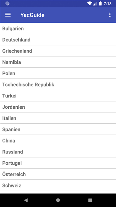Tap the Android back button
Image resolution: width=116 pixels, height=207 pixels.
[x=26, y=200]
